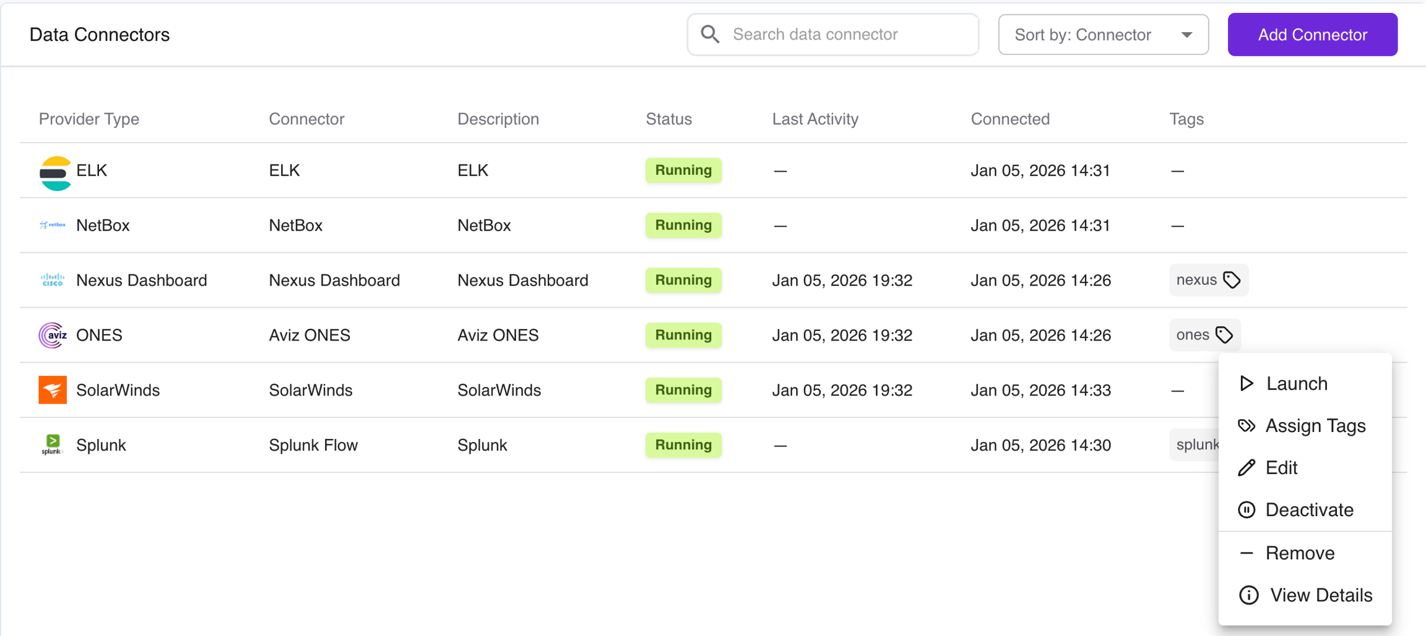Select Assign Tags in the menu
The width and height of the screenshot is (1426, 636).
point(1315,426)
